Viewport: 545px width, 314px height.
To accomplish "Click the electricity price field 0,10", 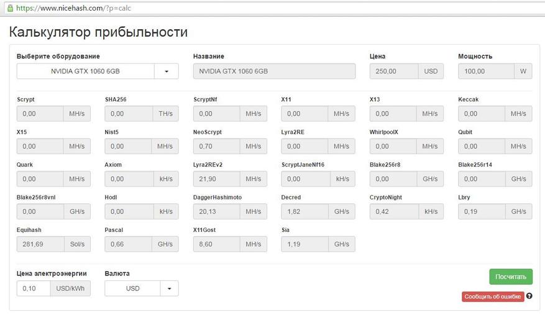I will (34, 289).
